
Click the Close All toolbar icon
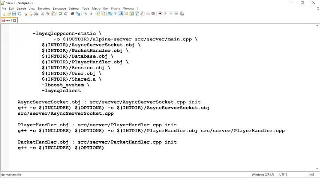pos(30,14)
